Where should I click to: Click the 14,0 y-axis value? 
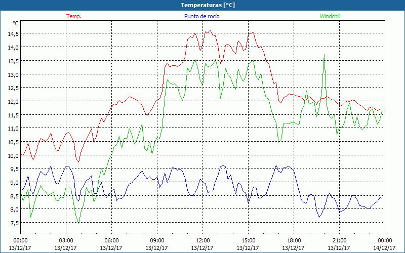pos(13,48)
